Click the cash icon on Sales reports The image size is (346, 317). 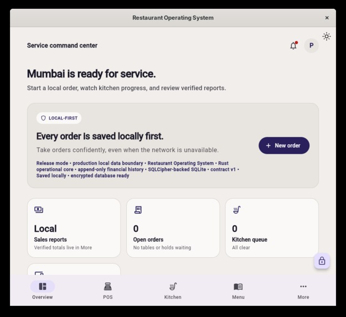click(x=39, y=210)
